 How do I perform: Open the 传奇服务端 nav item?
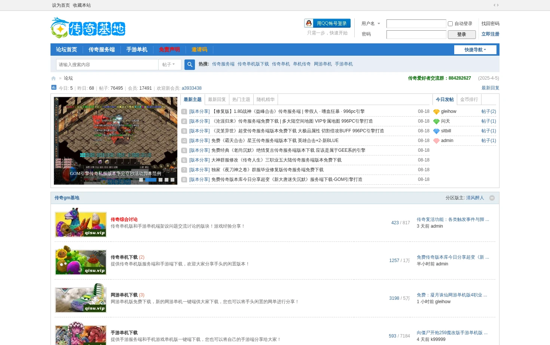pos(102,50)
